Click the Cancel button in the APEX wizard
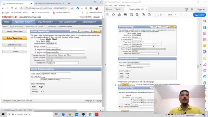This screenshot has width=208, height=117. tap(74, 31)
